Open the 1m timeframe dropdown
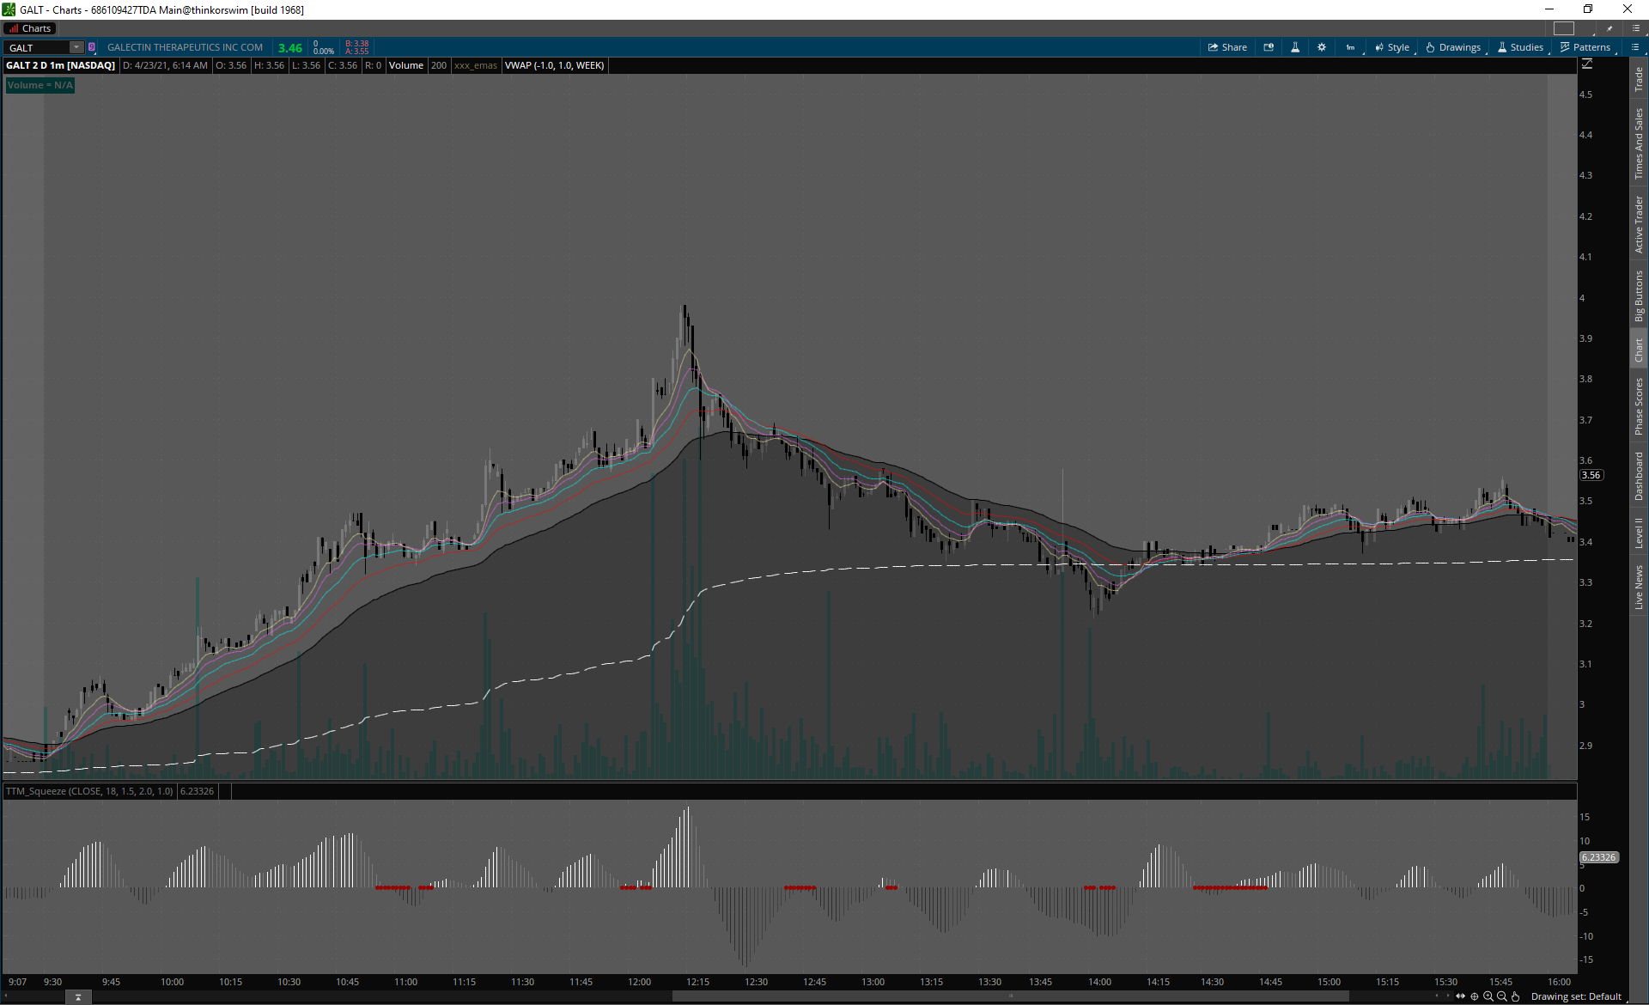This screenshot has width=1649, height=1005. [x=1351, y=47]
